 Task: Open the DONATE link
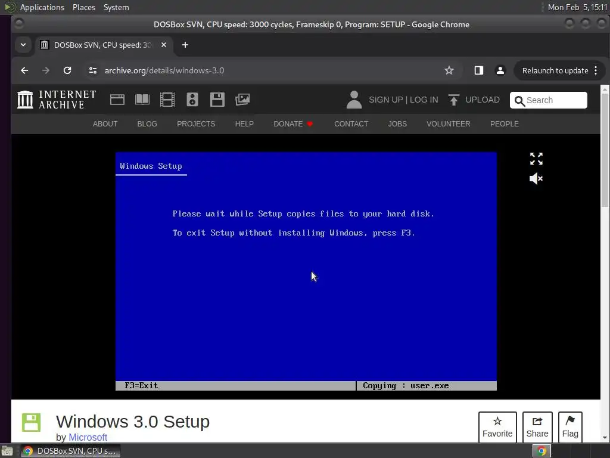tap(293, 124)
